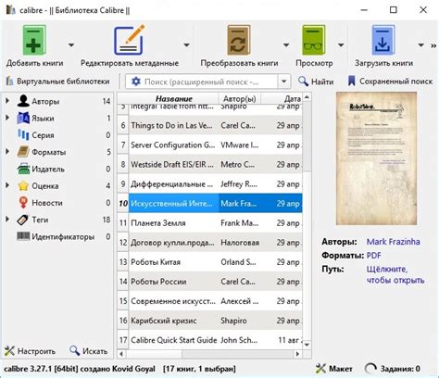Open dropdown arrow next to Add books
439x378 pixels.
tap(71, 45)
